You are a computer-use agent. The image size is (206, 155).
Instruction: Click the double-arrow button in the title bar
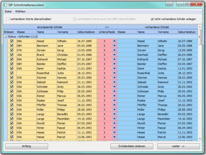[x=169, y=4]
